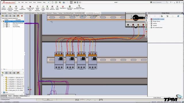Expand 3D ContentCentral node
Image resolution: width=184 pixels, height=103 pixels.
(x=149, y=27)
